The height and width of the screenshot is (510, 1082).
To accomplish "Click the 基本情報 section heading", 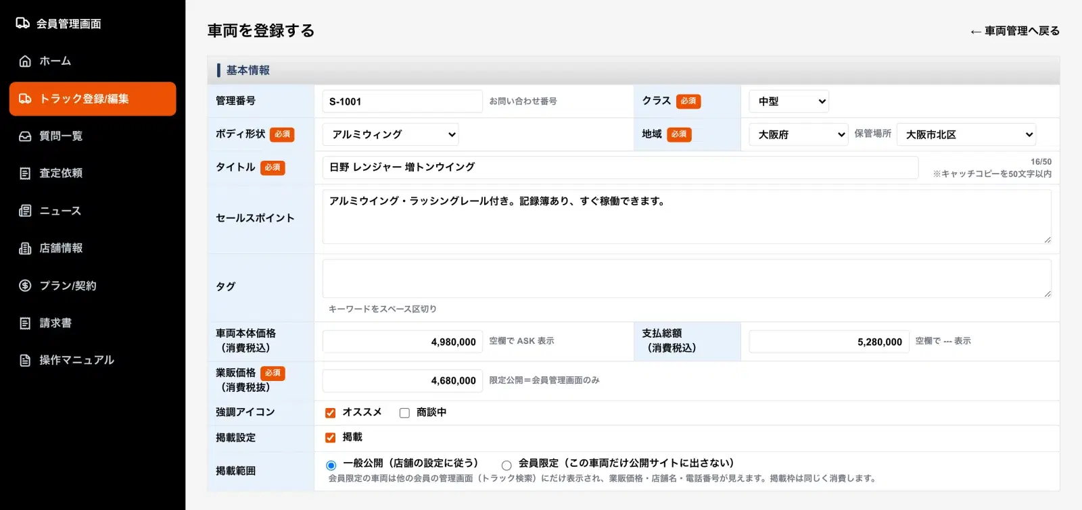I will (x=248, y=70).
